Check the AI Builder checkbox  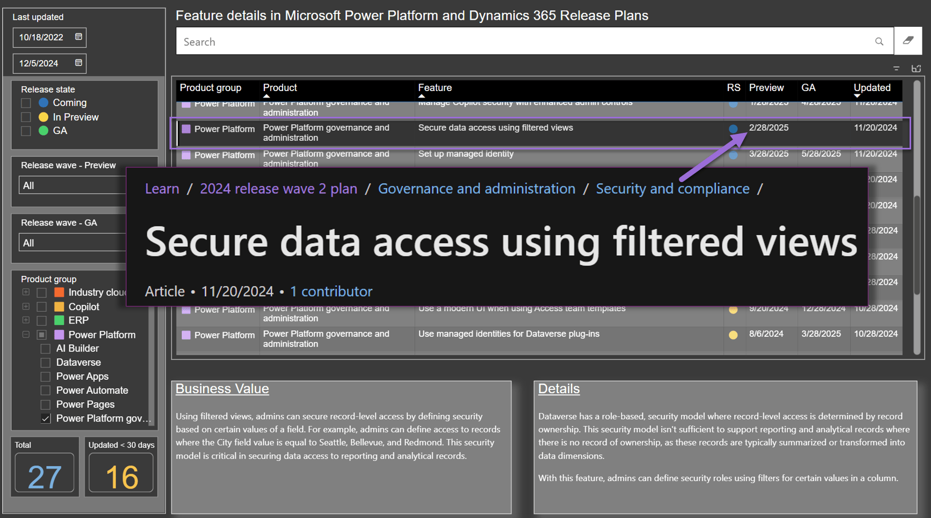pos(46,349)
